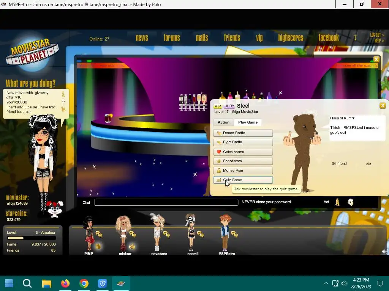Click the second status icon in speech bubble
389x291 pixels.
[63, 102]
